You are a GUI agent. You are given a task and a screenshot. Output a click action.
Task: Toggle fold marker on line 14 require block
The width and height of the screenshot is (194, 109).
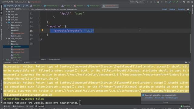pyautogui.click(x=39, y=26)
